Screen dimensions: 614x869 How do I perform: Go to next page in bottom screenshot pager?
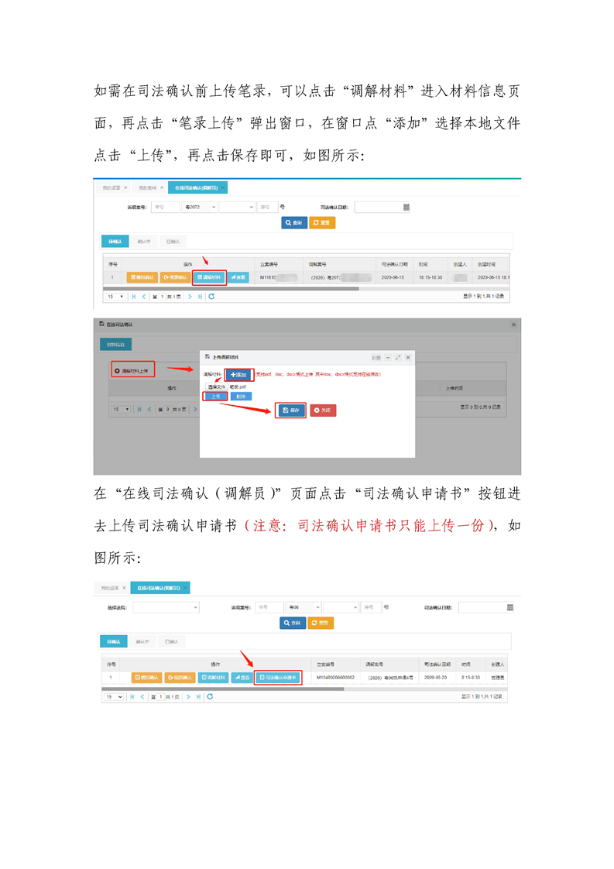click(x=189, y=696)
